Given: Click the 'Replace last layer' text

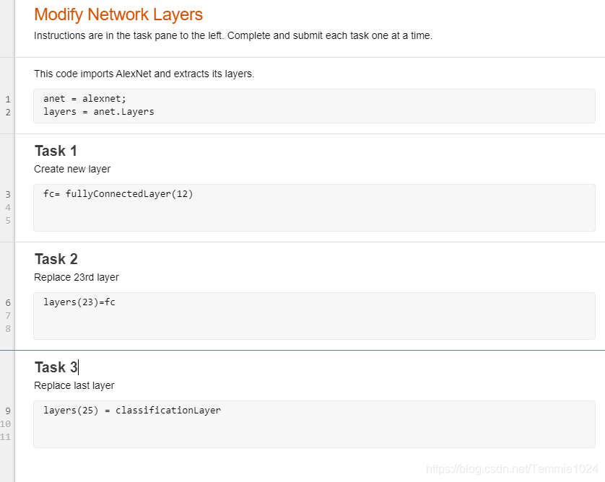Looking at the screenshot, I should (74, 385).
